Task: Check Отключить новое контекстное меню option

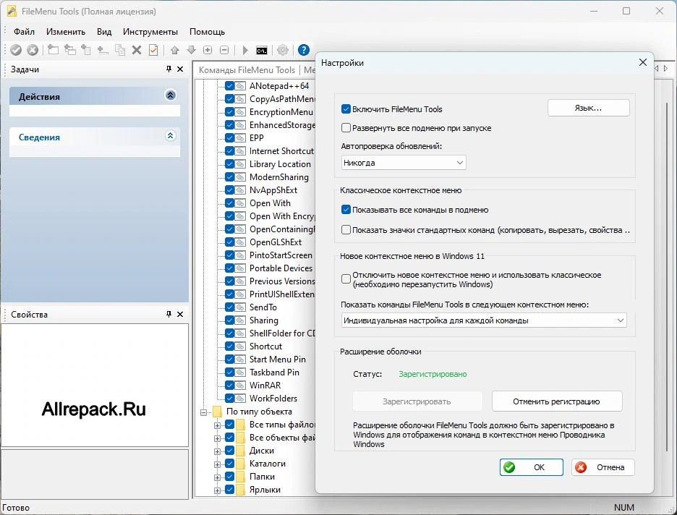Action: point(346,279)
